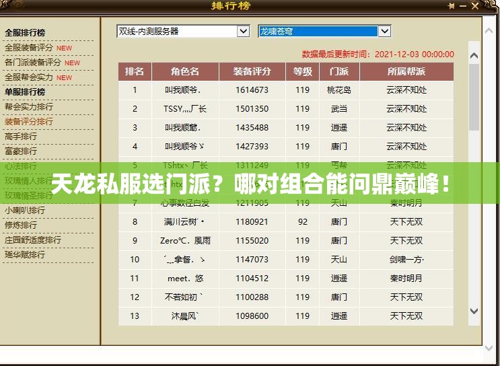
Task: Open 庄园舒适度排行 ranking
Action: pyautogui.click(x=33, y=240)
